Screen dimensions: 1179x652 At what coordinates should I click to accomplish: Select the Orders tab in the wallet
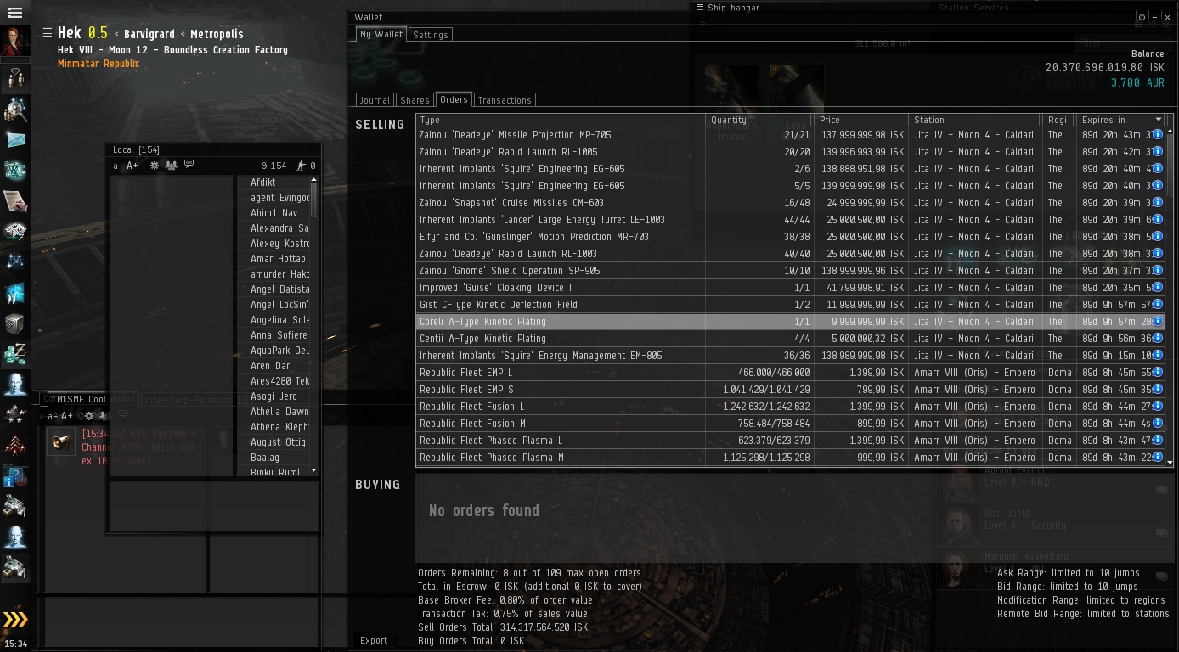pos(454,99)
